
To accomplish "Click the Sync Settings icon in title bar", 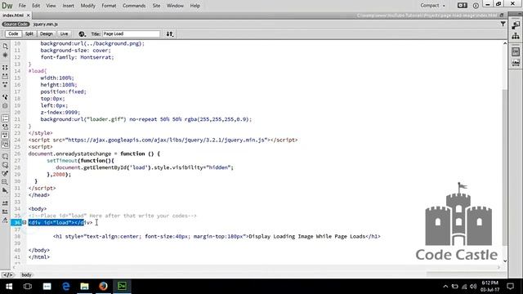I will 462,6.
